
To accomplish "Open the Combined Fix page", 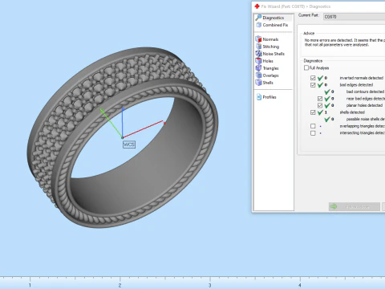I will (x=272, y=25).
